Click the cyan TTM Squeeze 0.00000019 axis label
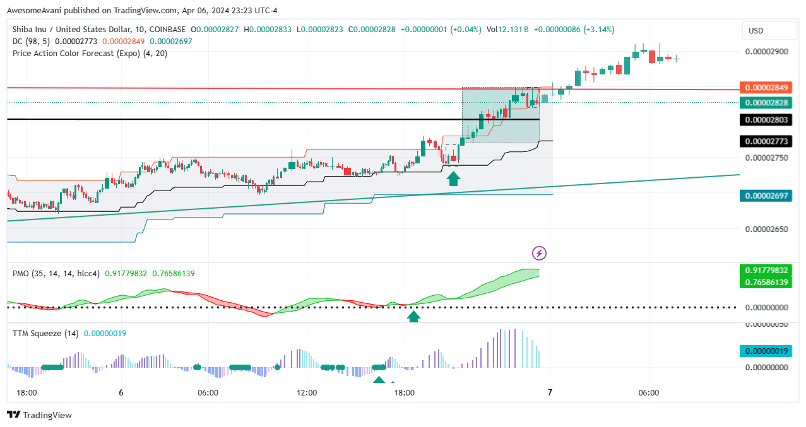Image resolution: width=806 pixels, height=427 pixels. point(764,351)
